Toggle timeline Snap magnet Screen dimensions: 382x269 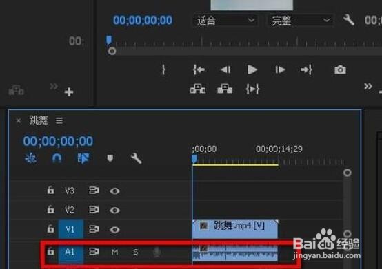[x=57, y=158]
